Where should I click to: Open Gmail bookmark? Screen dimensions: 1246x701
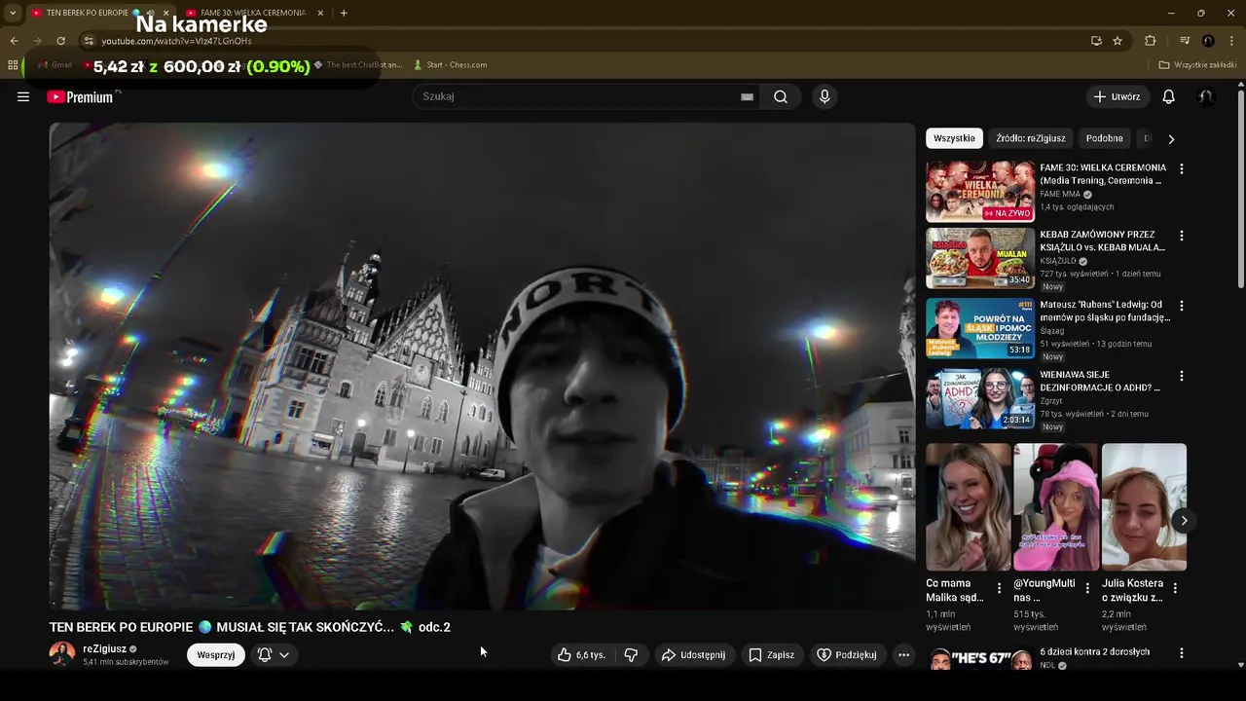(x=55, y=65)
